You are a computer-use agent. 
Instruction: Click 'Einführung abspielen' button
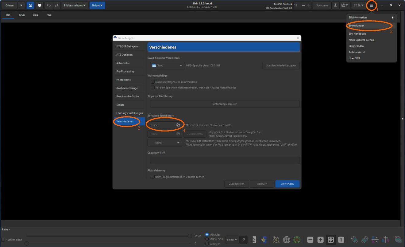225,104
